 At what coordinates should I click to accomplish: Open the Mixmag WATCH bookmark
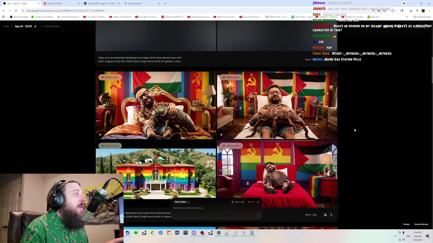tap(173, 17)
